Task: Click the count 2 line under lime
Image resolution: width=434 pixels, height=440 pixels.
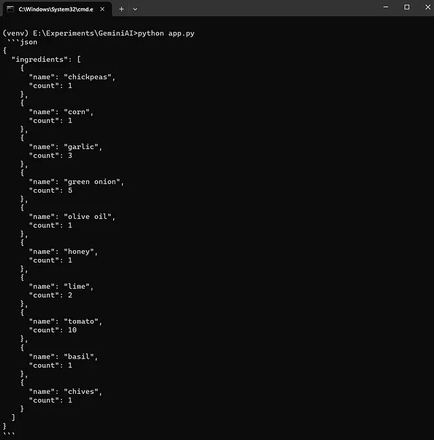Action: tap(51, 295)
